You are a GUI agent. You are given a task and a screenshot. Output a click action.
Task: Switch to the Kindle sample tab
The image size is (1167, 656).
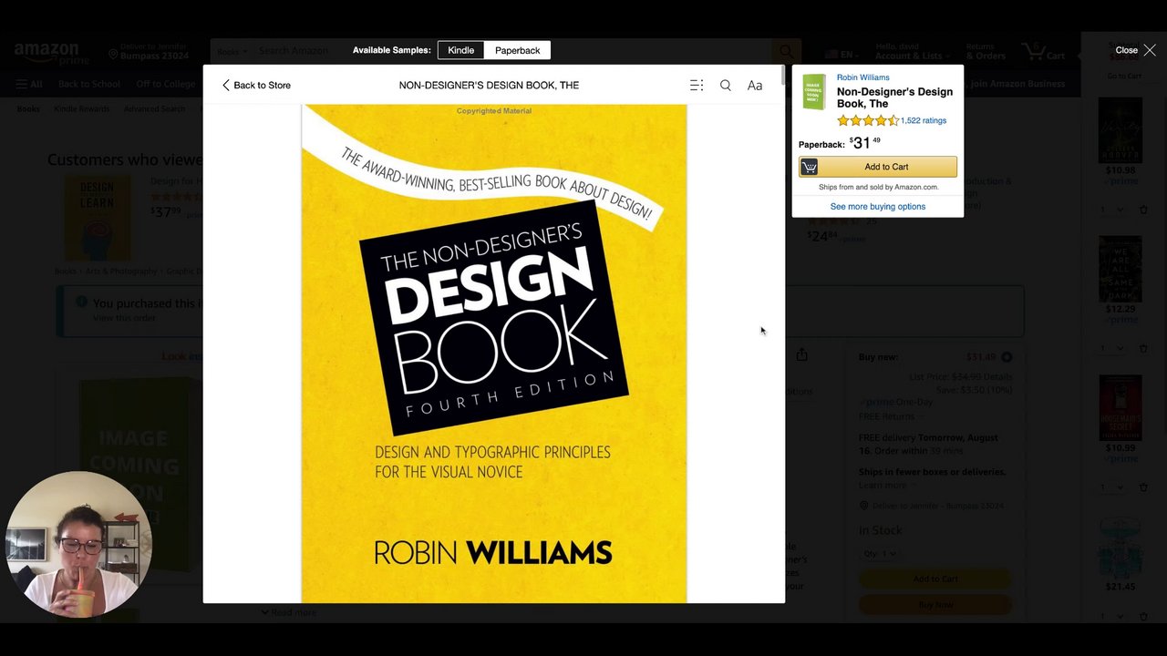(x=460, y=50)
